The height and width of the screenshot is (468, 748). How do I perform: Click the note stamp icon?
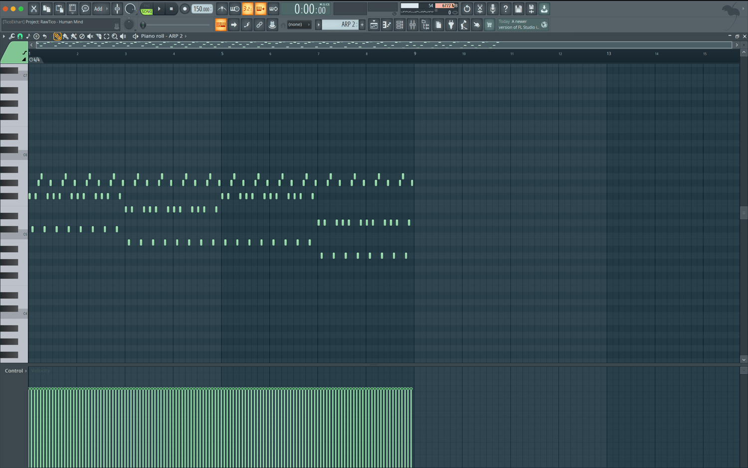pos(28,36)
